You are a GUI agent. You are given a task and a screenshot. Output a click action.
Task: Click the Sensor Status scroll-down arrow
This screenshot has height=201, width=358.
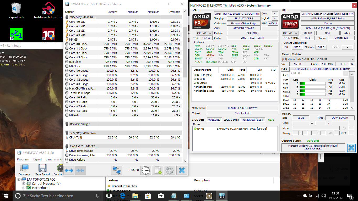185,161
